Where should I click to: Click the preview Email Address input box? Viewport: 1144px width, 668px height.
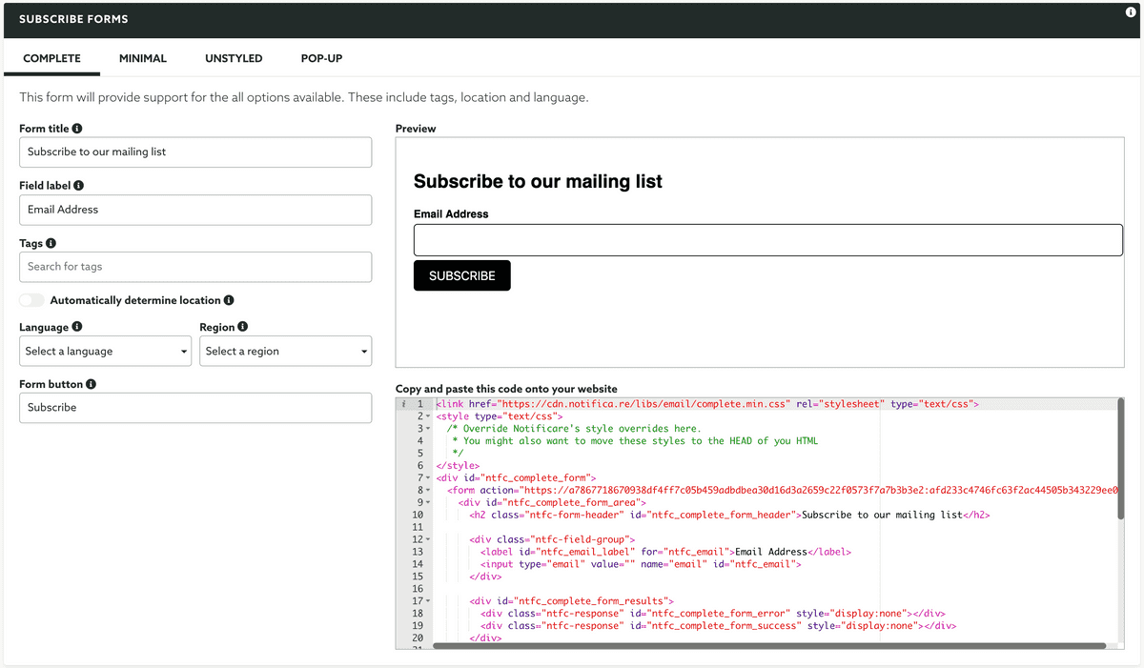(768, 240)
